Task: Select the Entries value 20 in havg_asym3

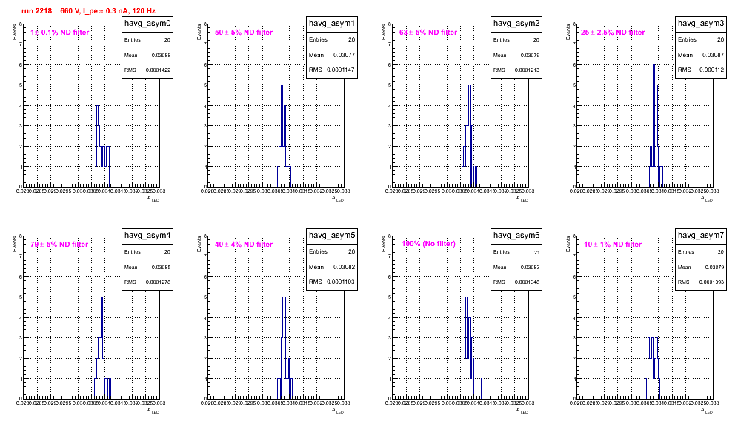Action: pyautogui.click(x=720, y=39)
